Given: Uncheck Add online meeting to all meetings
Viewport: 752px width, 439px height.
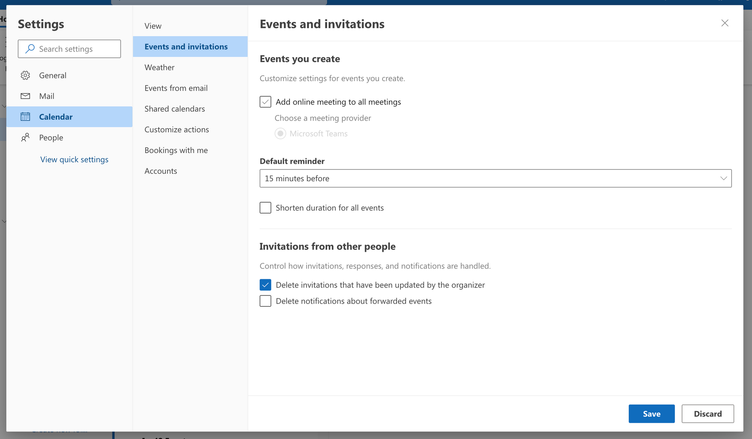Looking at the screenshot, I should 265,101.
